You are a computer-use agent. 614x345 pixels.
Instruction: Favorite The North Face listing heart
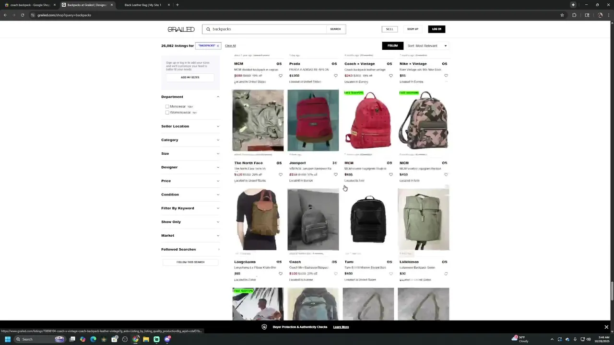point(281,175)
